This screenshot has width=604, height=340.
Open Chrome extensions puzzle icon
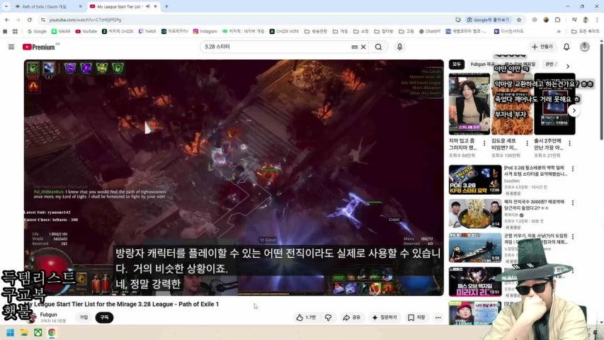click(x=557, y=20)
